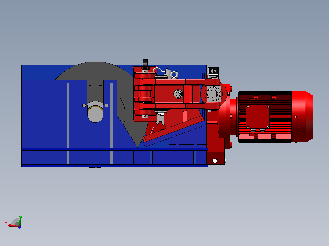Image resolution: width=329 pixels, height=246 pixels.
Task: Select the square shaft socket on the gearbox
Action: 214,94
